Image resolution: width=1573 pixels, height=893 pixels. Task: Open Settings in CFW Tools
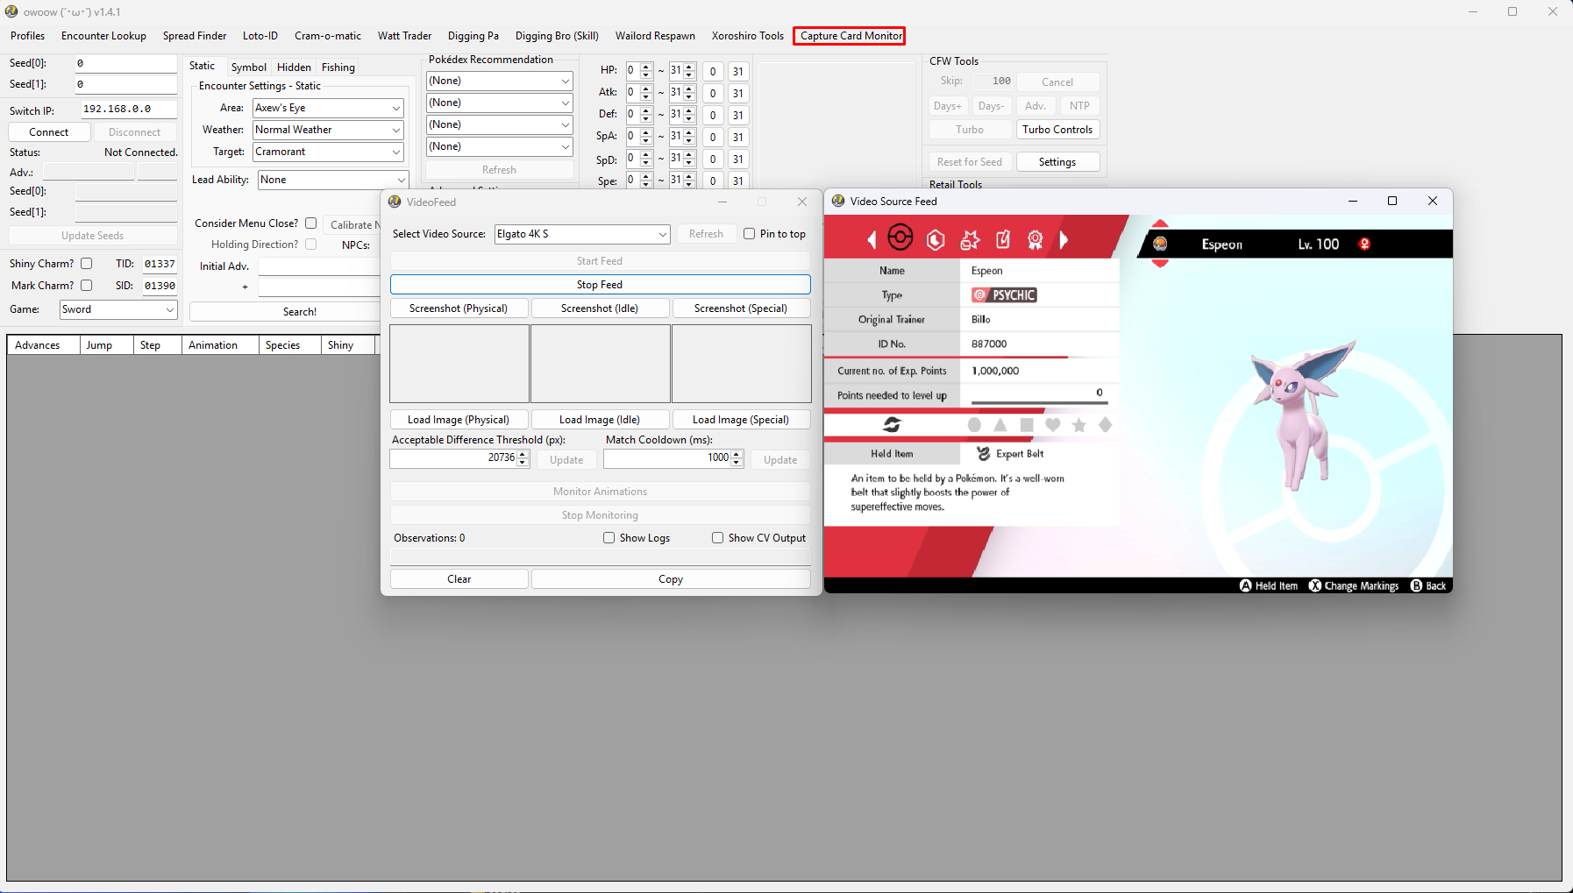pyautogui.click(x=1057, y=162)
